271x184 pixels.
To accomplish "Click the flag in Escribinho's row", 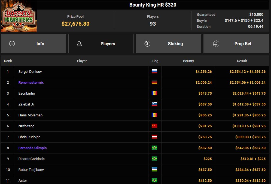I will (x=154, y=93).
